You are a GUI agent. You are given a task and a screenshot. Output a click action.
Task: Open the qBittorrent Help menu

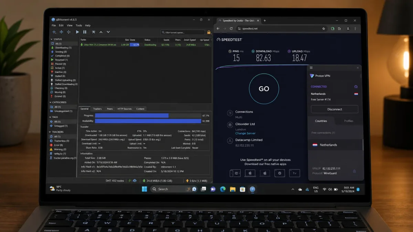pyautogui.click(x=88, y=25)
